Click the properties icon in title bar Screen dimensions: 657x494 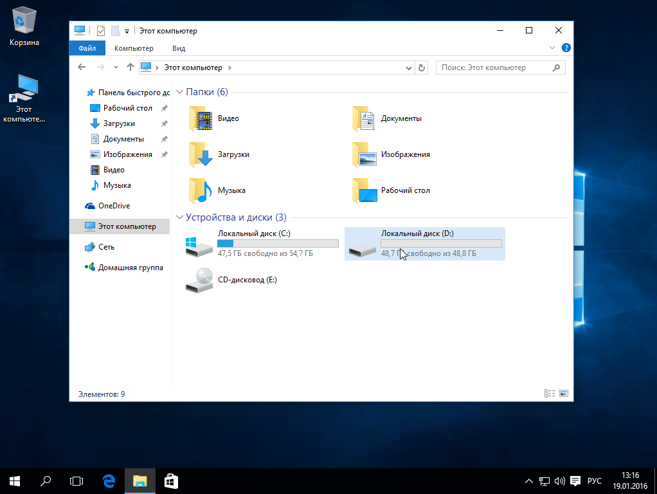point(100,31)
